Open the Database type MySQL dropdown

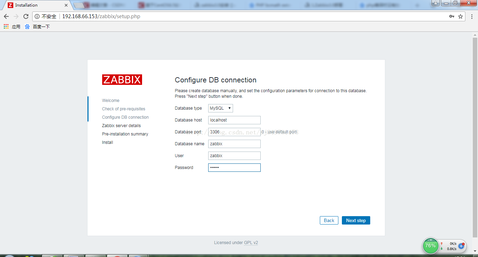(x=220, y=108)
